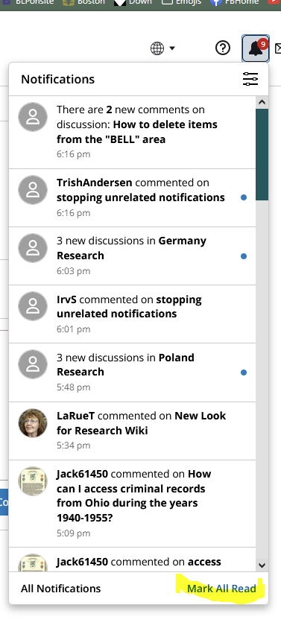Click Jack61450's avatar on Ohio records notification

coord(33,481)
